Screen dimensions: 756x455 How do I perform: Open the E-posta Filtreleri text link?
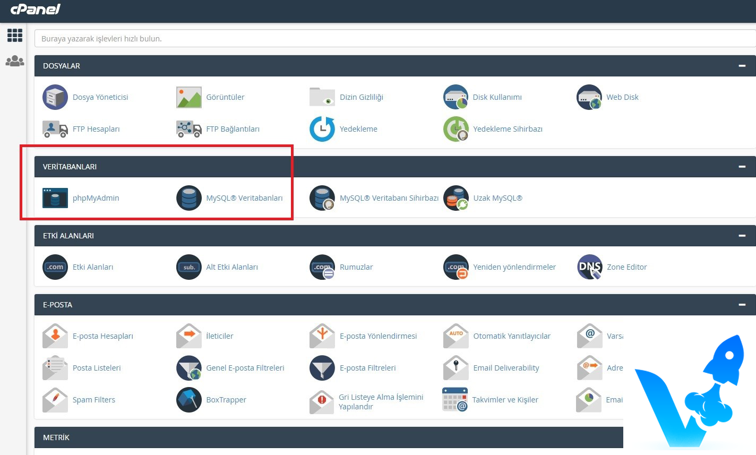368,368
